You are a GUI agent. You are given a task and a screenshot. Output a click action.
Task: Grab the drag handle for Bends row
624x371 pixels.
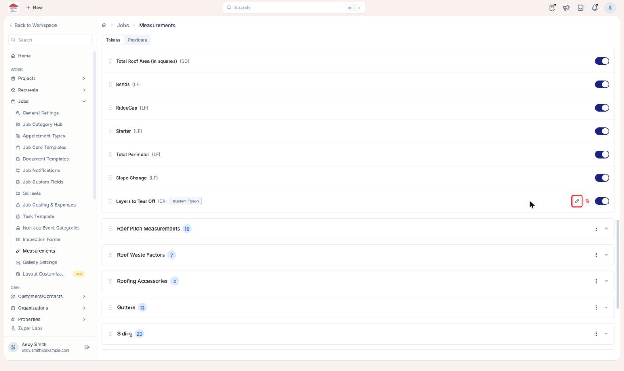pyautogui.click(x=110, y=84)
